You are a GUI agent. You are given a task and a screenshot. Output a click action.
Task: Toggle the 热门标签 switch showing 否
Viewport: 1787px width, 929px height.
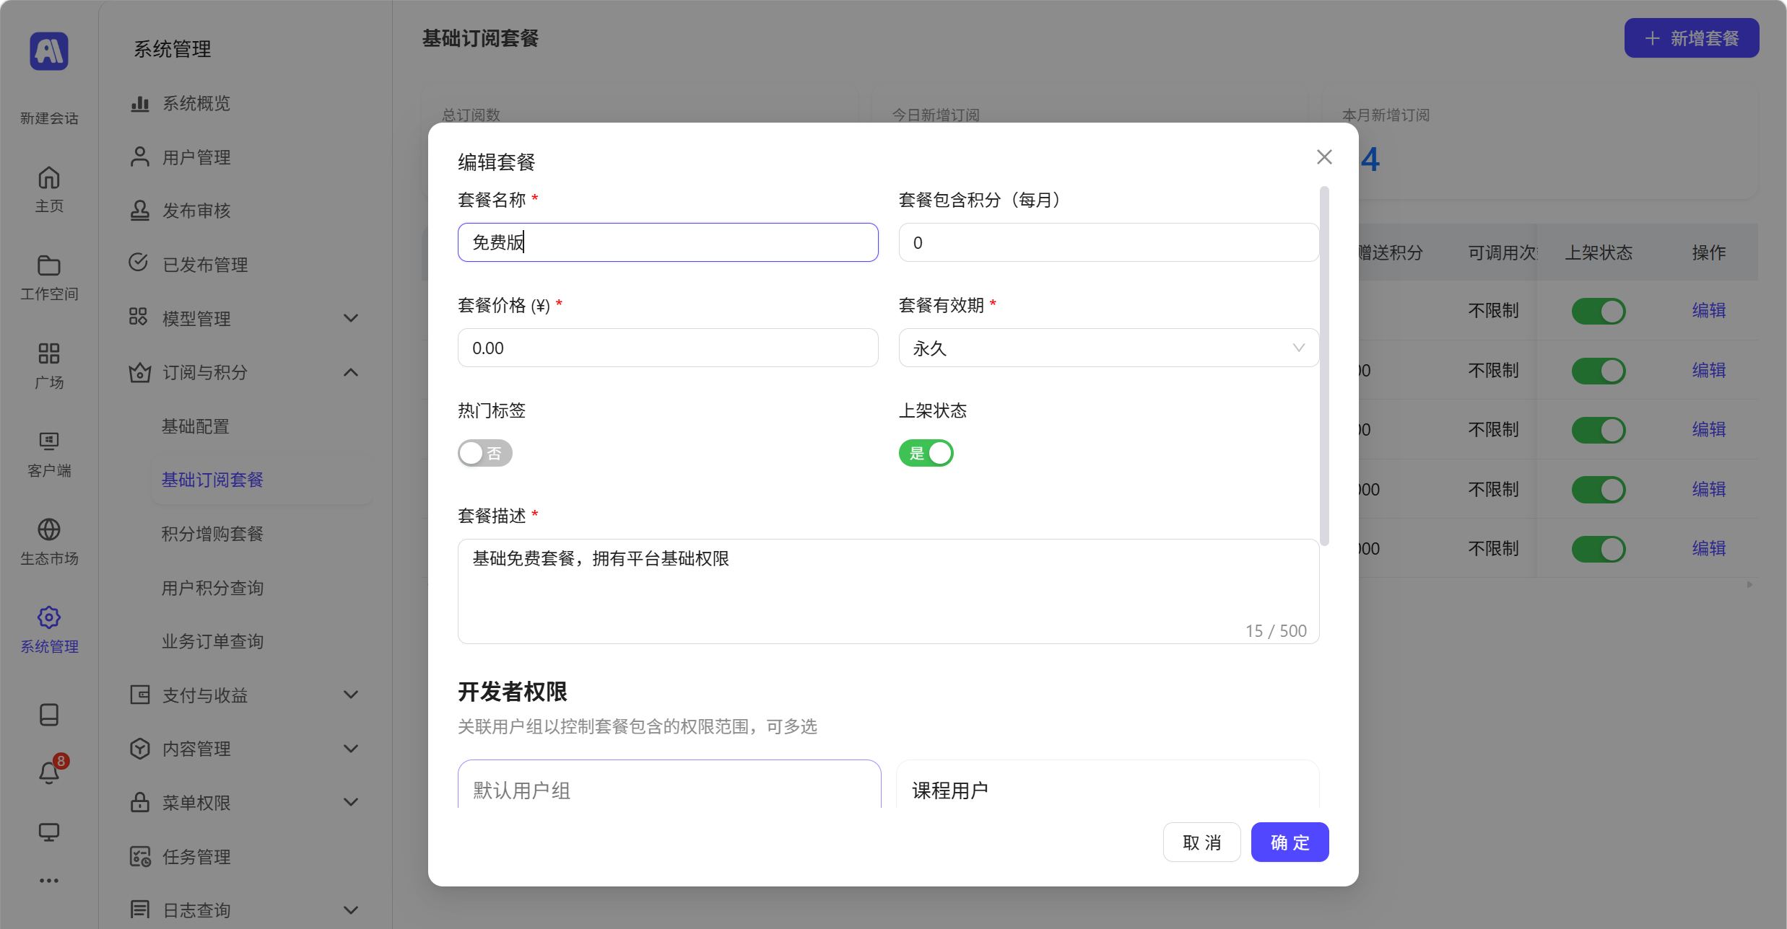(x=485, y=453)
